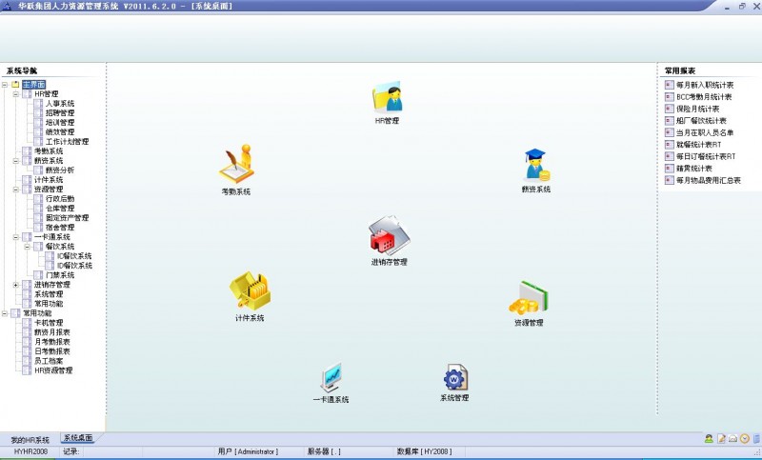
Task: Collapse the 一卡通系统 tree node
Action: tap(16, 237)
